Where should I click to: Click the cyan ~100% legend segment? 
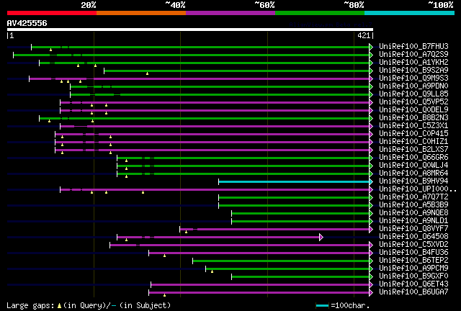(x=410, y=13)
